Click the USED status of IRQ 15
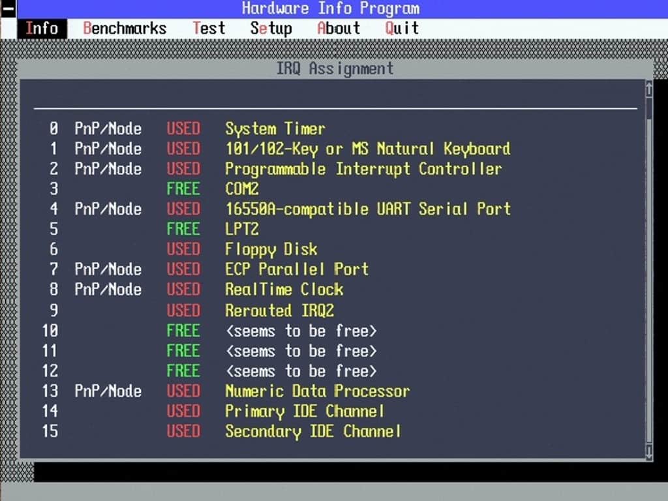This screenshot has width=668, height=501. click(183, 431)
